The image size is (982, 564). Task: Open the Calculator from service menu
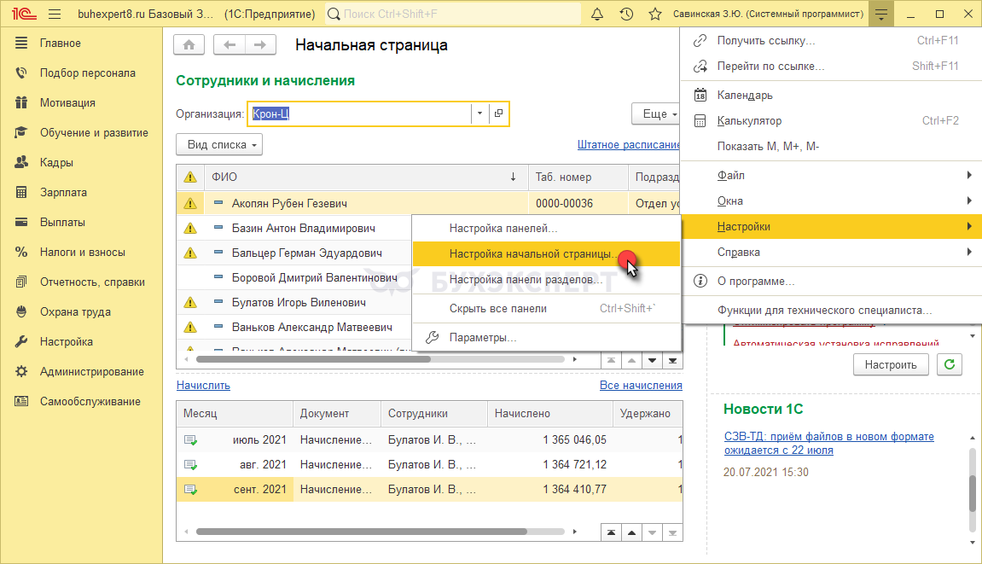[x=749, y=121]
